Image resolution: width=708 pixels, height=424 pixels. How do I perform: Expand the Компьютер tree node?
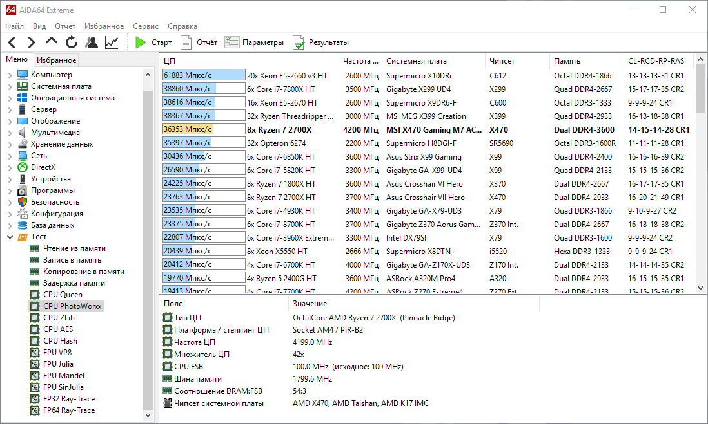(x=10, y=75)
